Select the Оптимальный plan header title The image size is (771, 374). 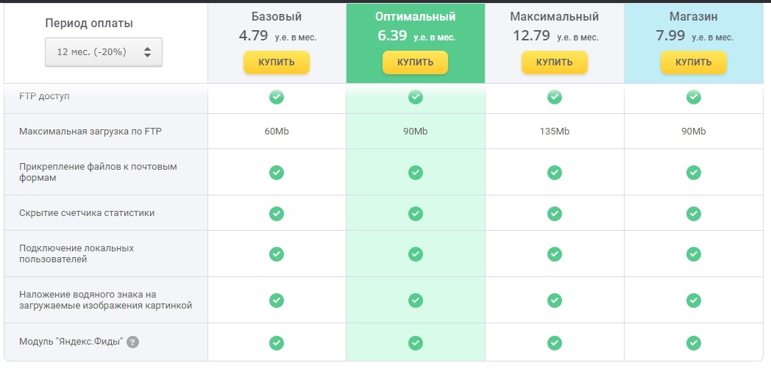[415, 16]
